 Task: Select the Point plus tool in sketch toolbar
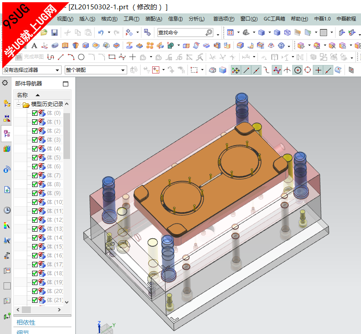[x=133, y=57]
